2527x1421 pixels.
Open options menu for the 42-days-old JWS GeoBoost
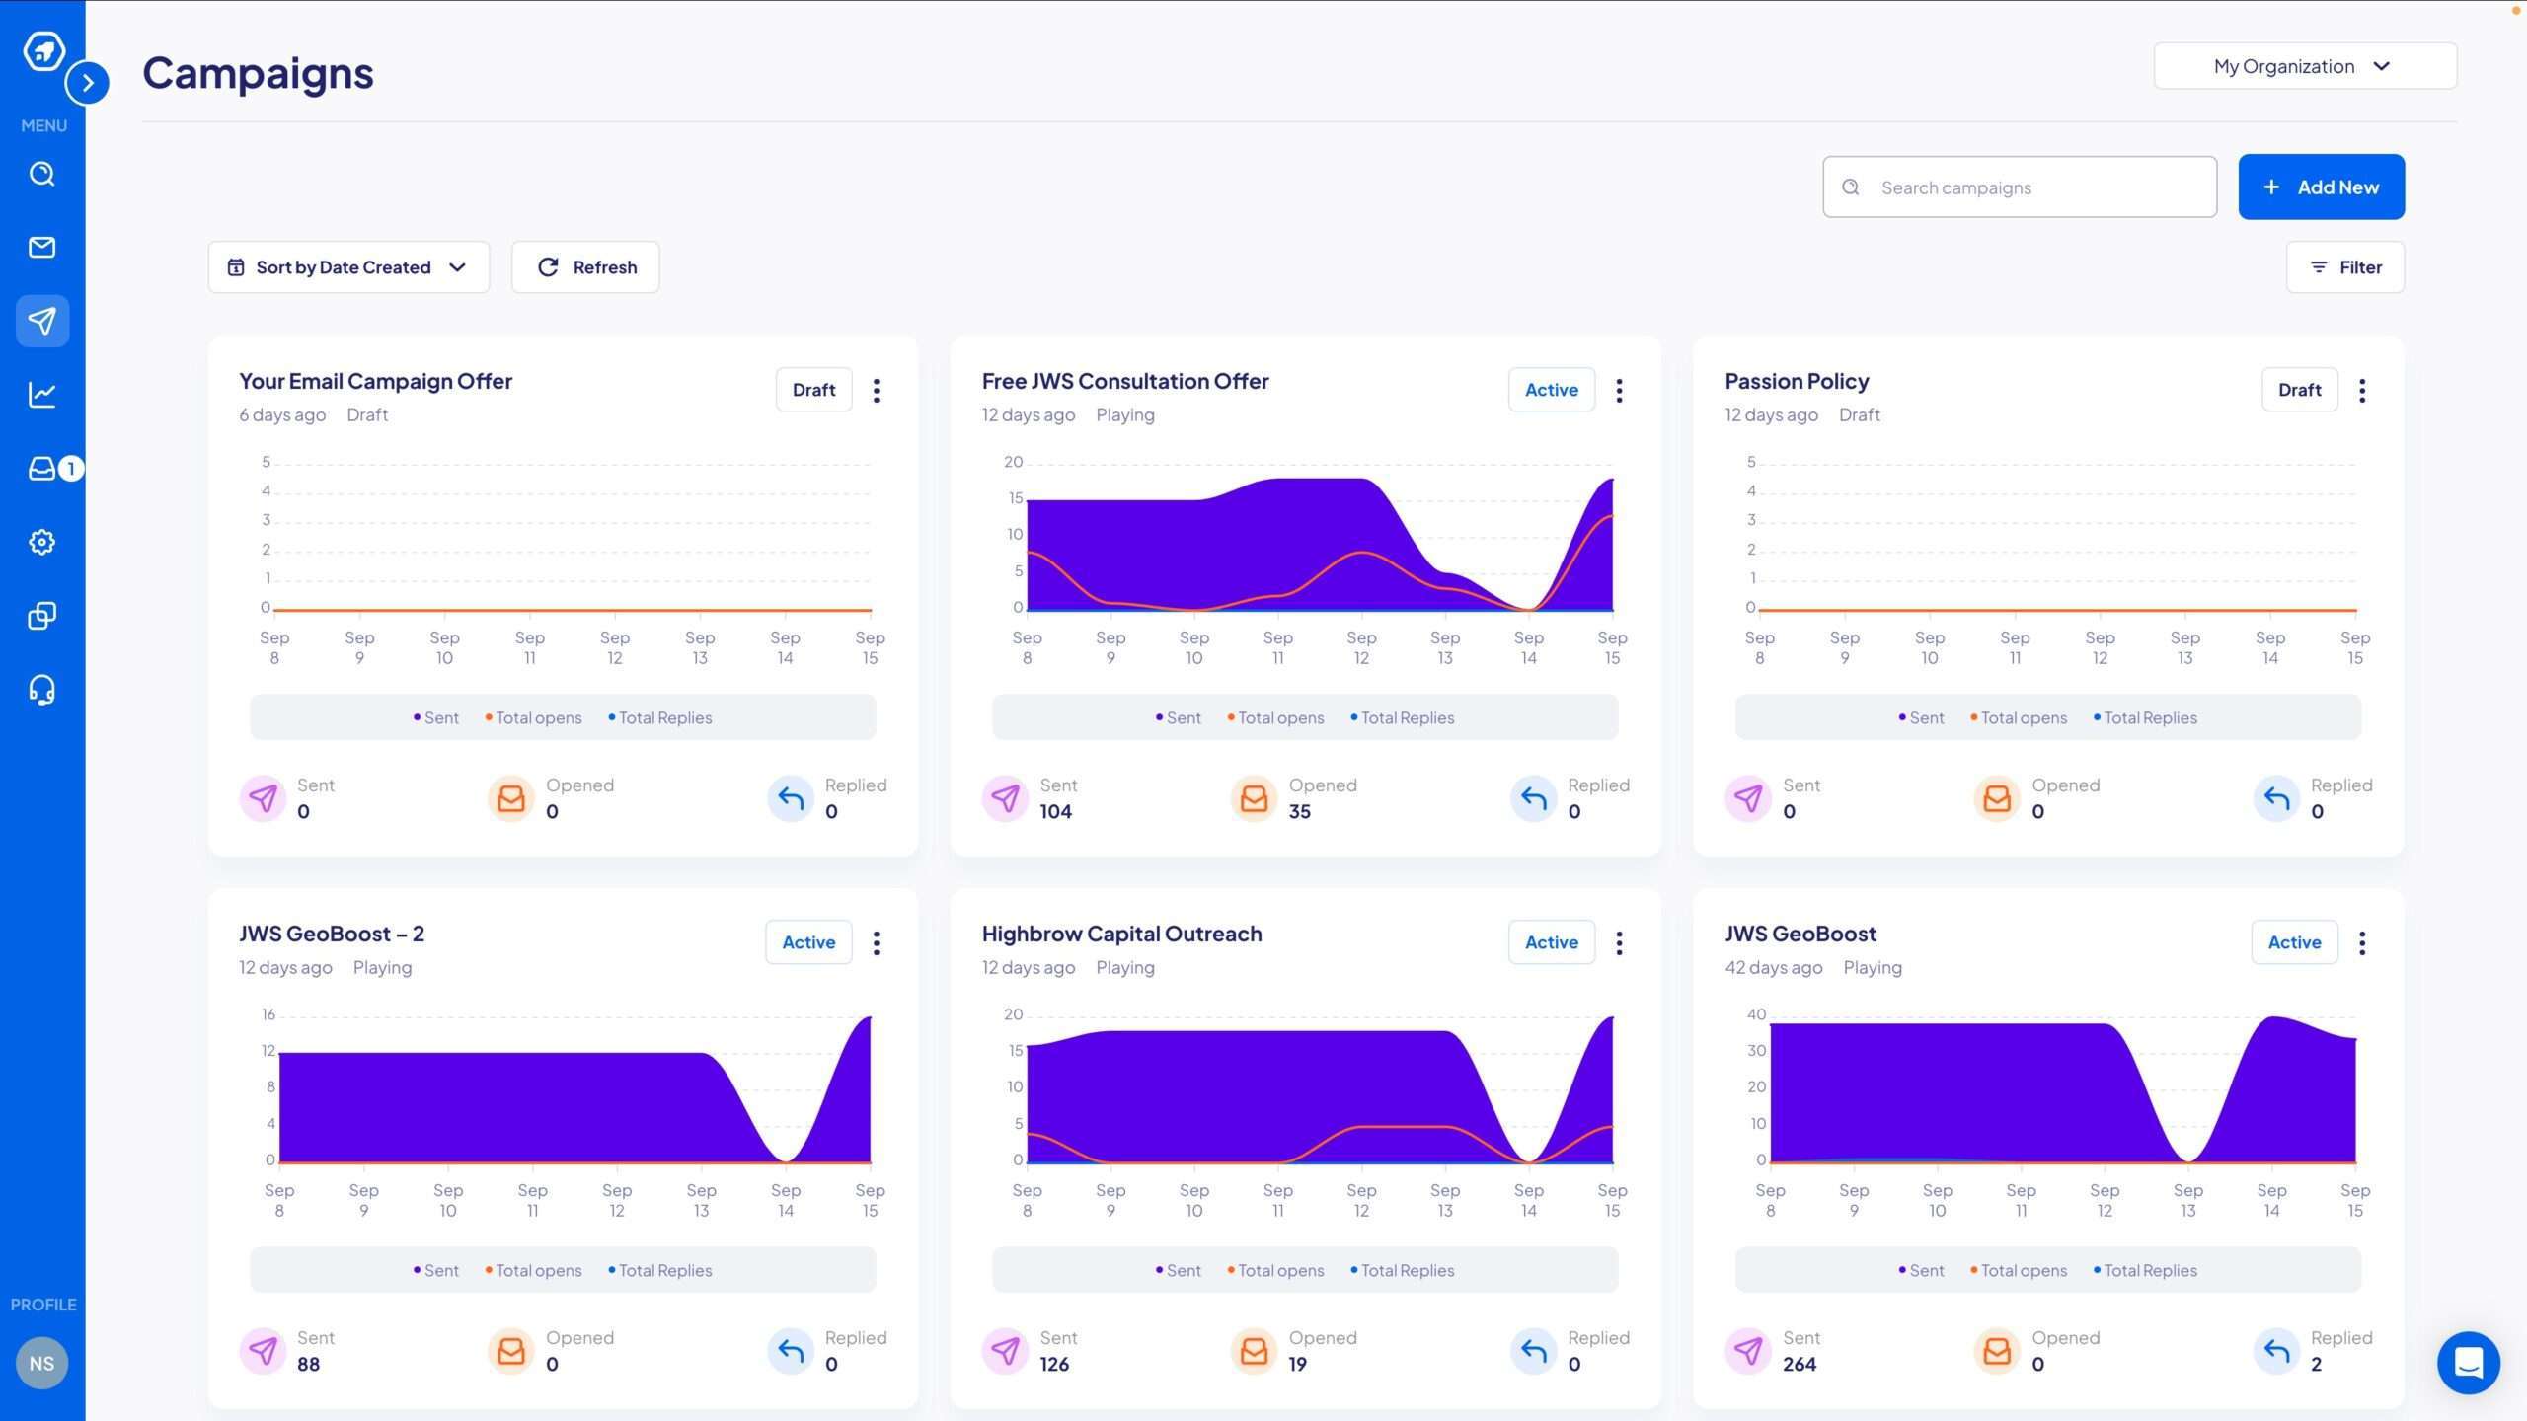(x=2362, y=942)
